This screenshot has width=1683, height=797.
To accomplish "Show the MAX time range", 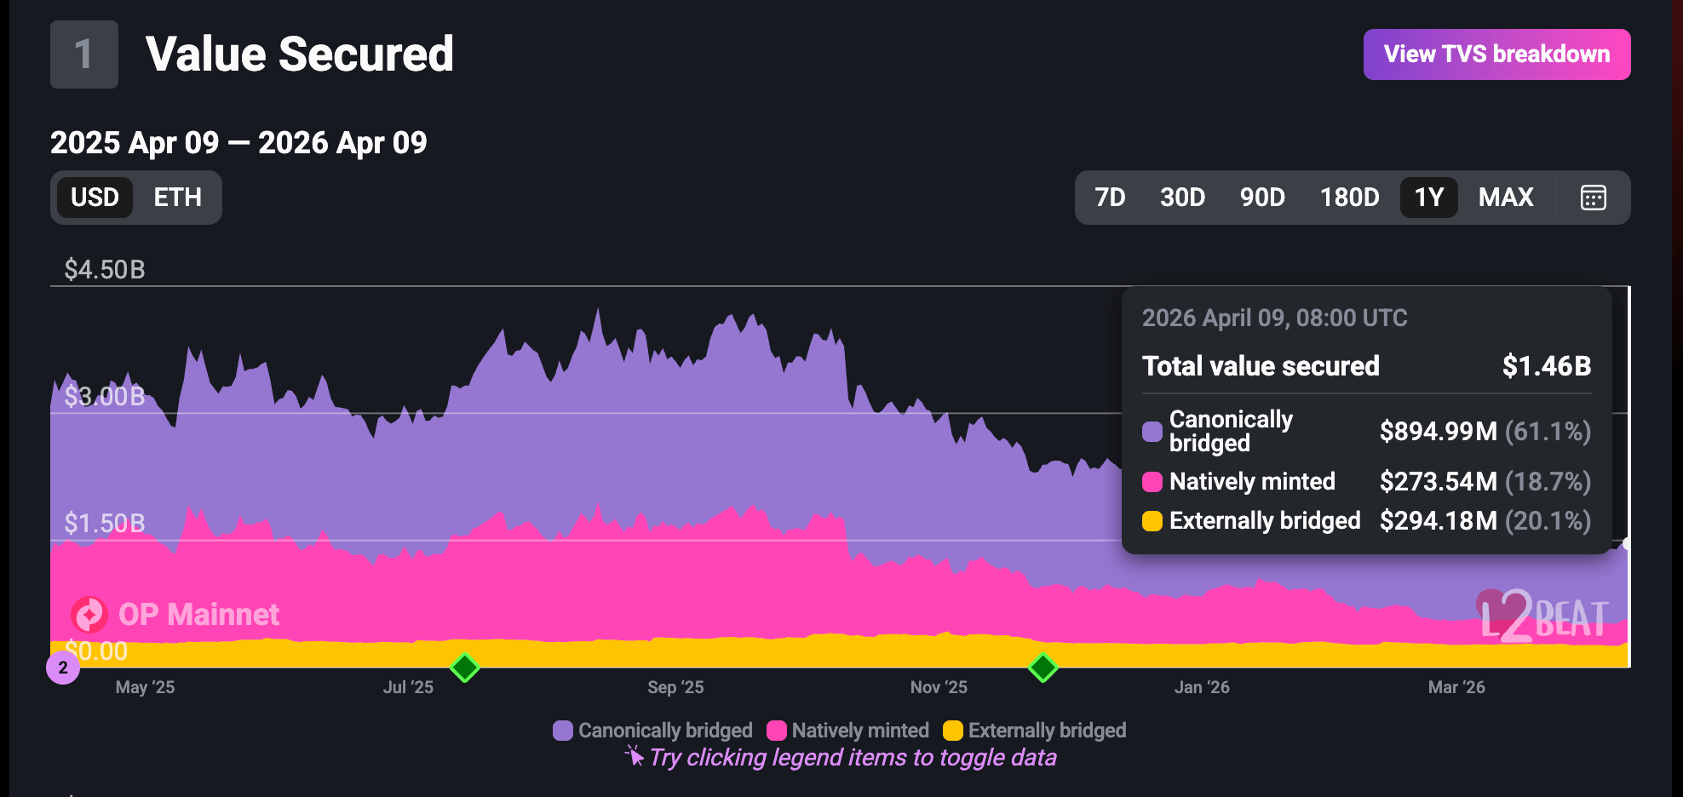I will [1506, 198].
